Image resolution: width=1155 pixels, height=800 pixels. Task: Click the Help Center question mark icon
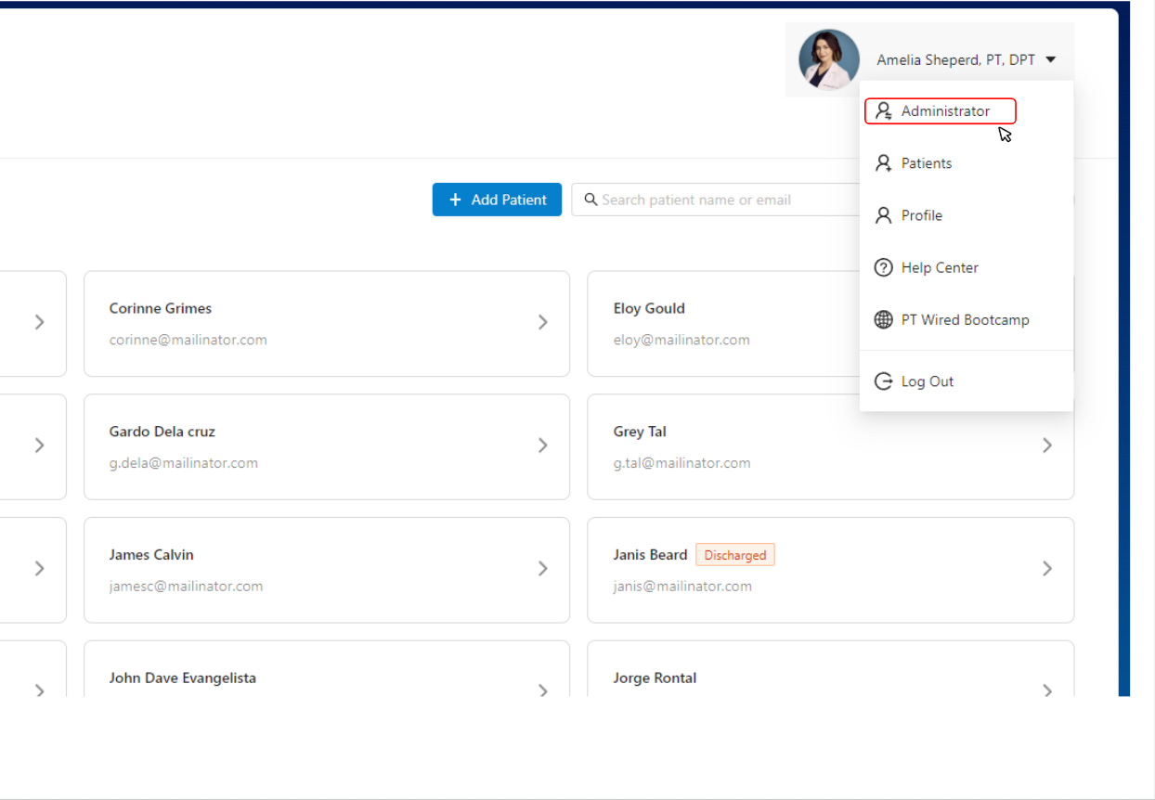(x=884, y=267)
